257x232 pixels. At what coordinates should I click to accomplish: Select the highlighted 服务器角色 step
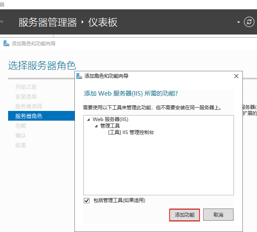tap(28, 116)
